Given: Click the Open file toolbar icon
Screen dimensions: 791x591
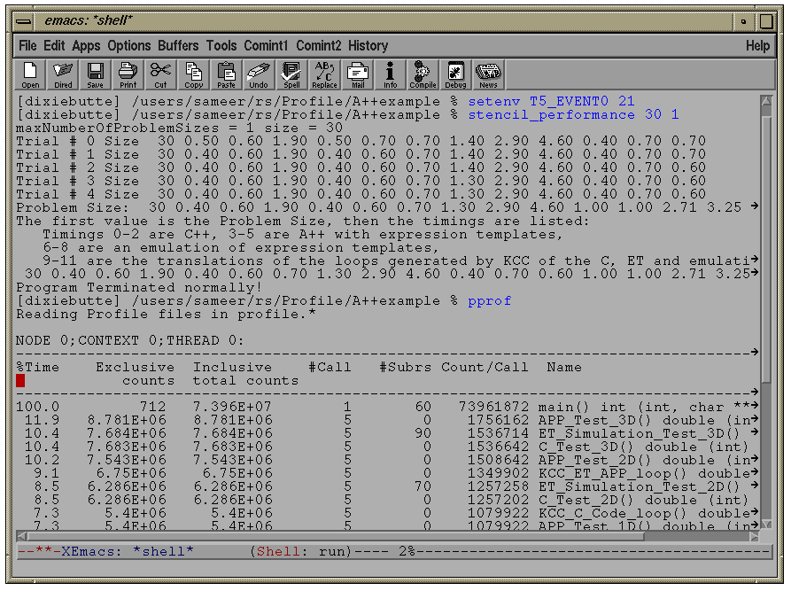Looking at the screenshot, I should tap(30, 74).
